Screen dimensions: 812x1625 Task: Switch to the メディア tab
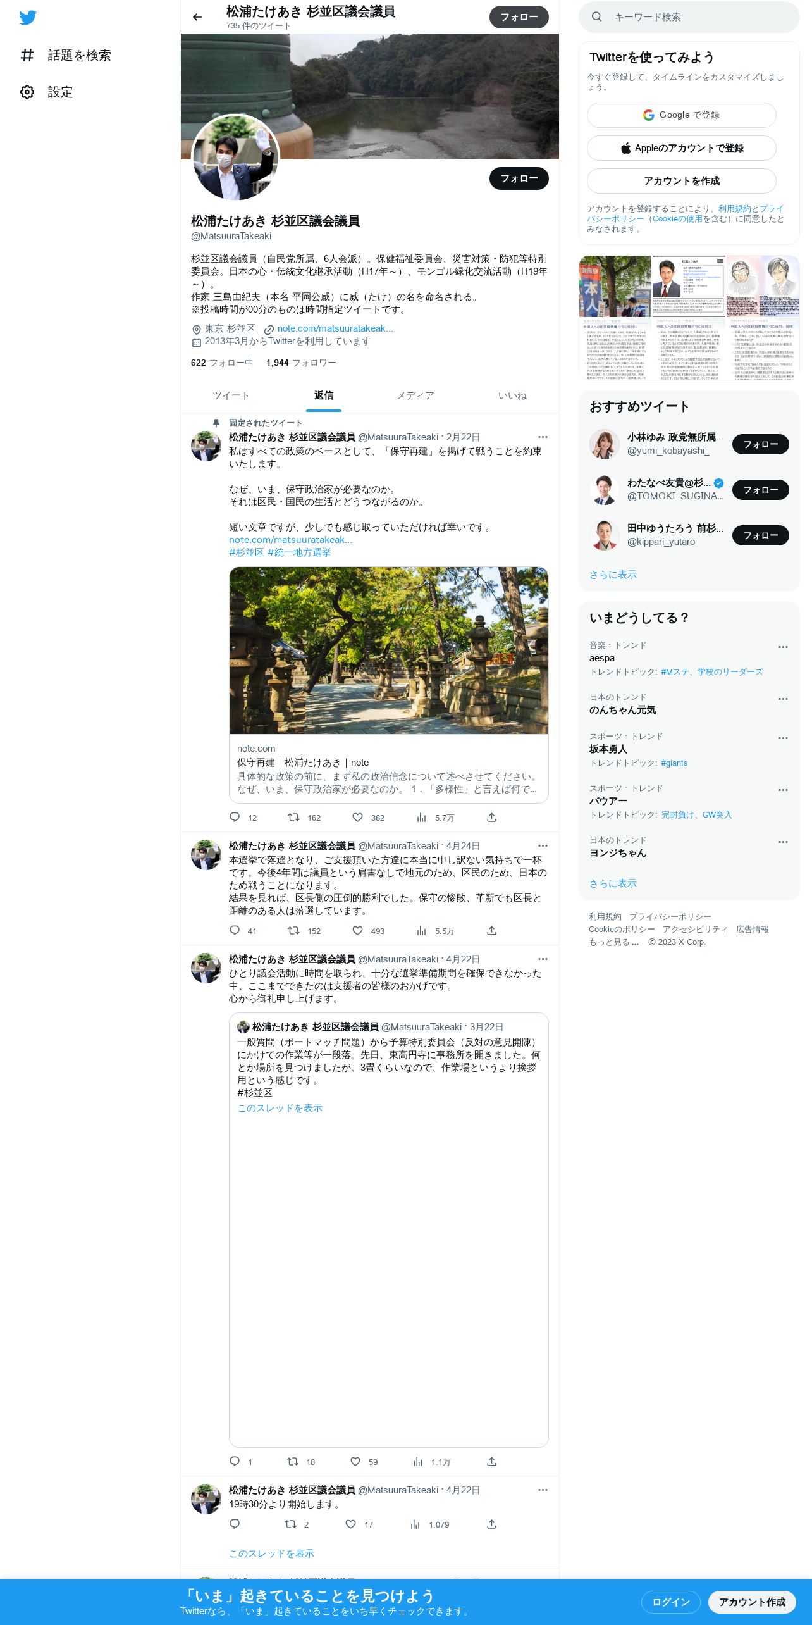[x=415, y=395]
